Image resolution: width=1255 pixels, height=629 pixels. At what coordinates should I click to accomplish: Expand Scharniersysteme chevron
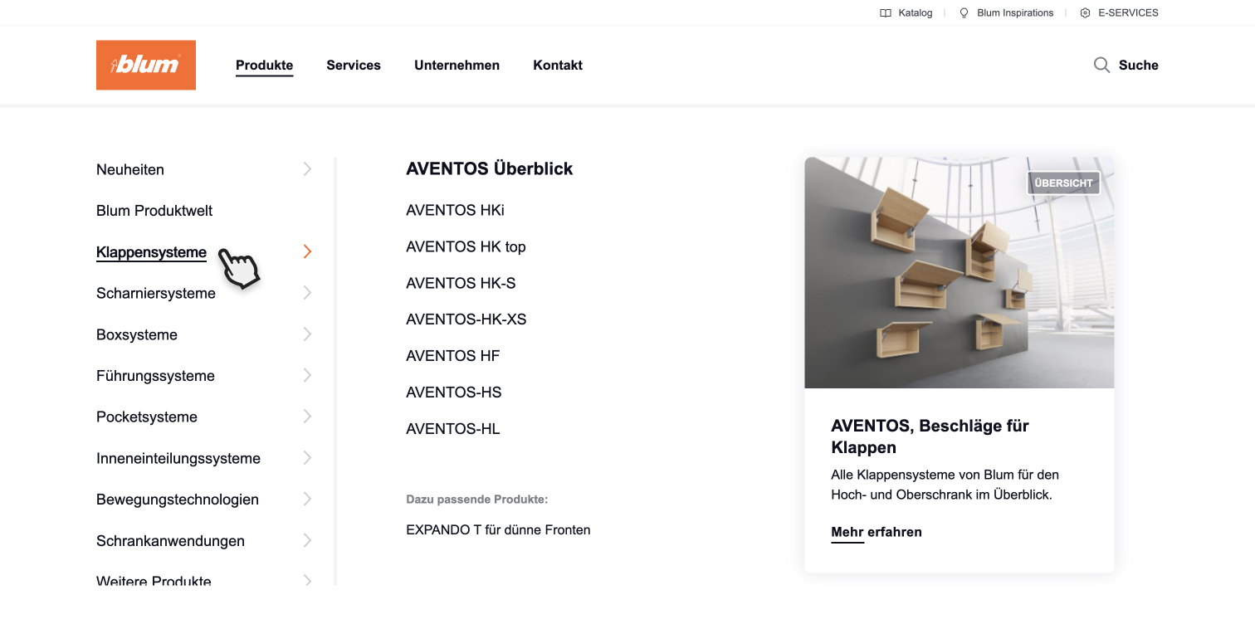click(307, 293)
